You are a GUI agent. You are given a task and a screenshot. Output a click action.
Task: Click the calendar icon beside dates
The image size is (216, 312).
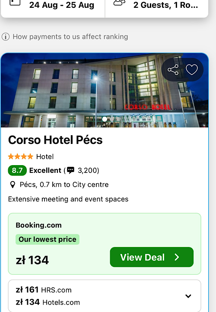click(15, 3)
